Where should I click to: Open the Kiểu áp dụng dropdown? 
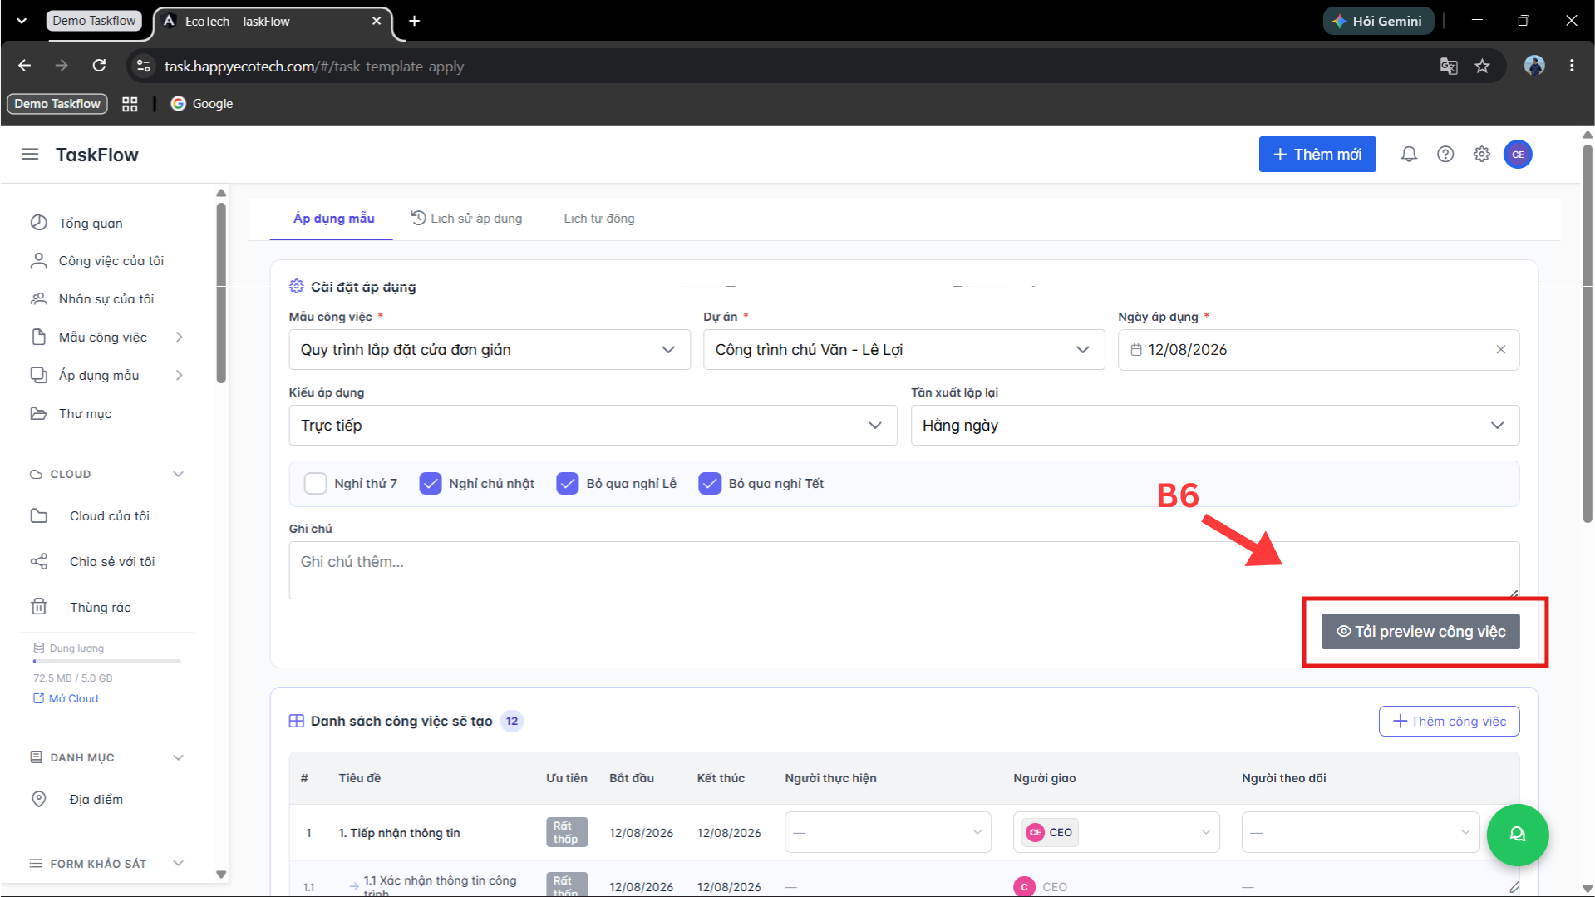[593, 426]
